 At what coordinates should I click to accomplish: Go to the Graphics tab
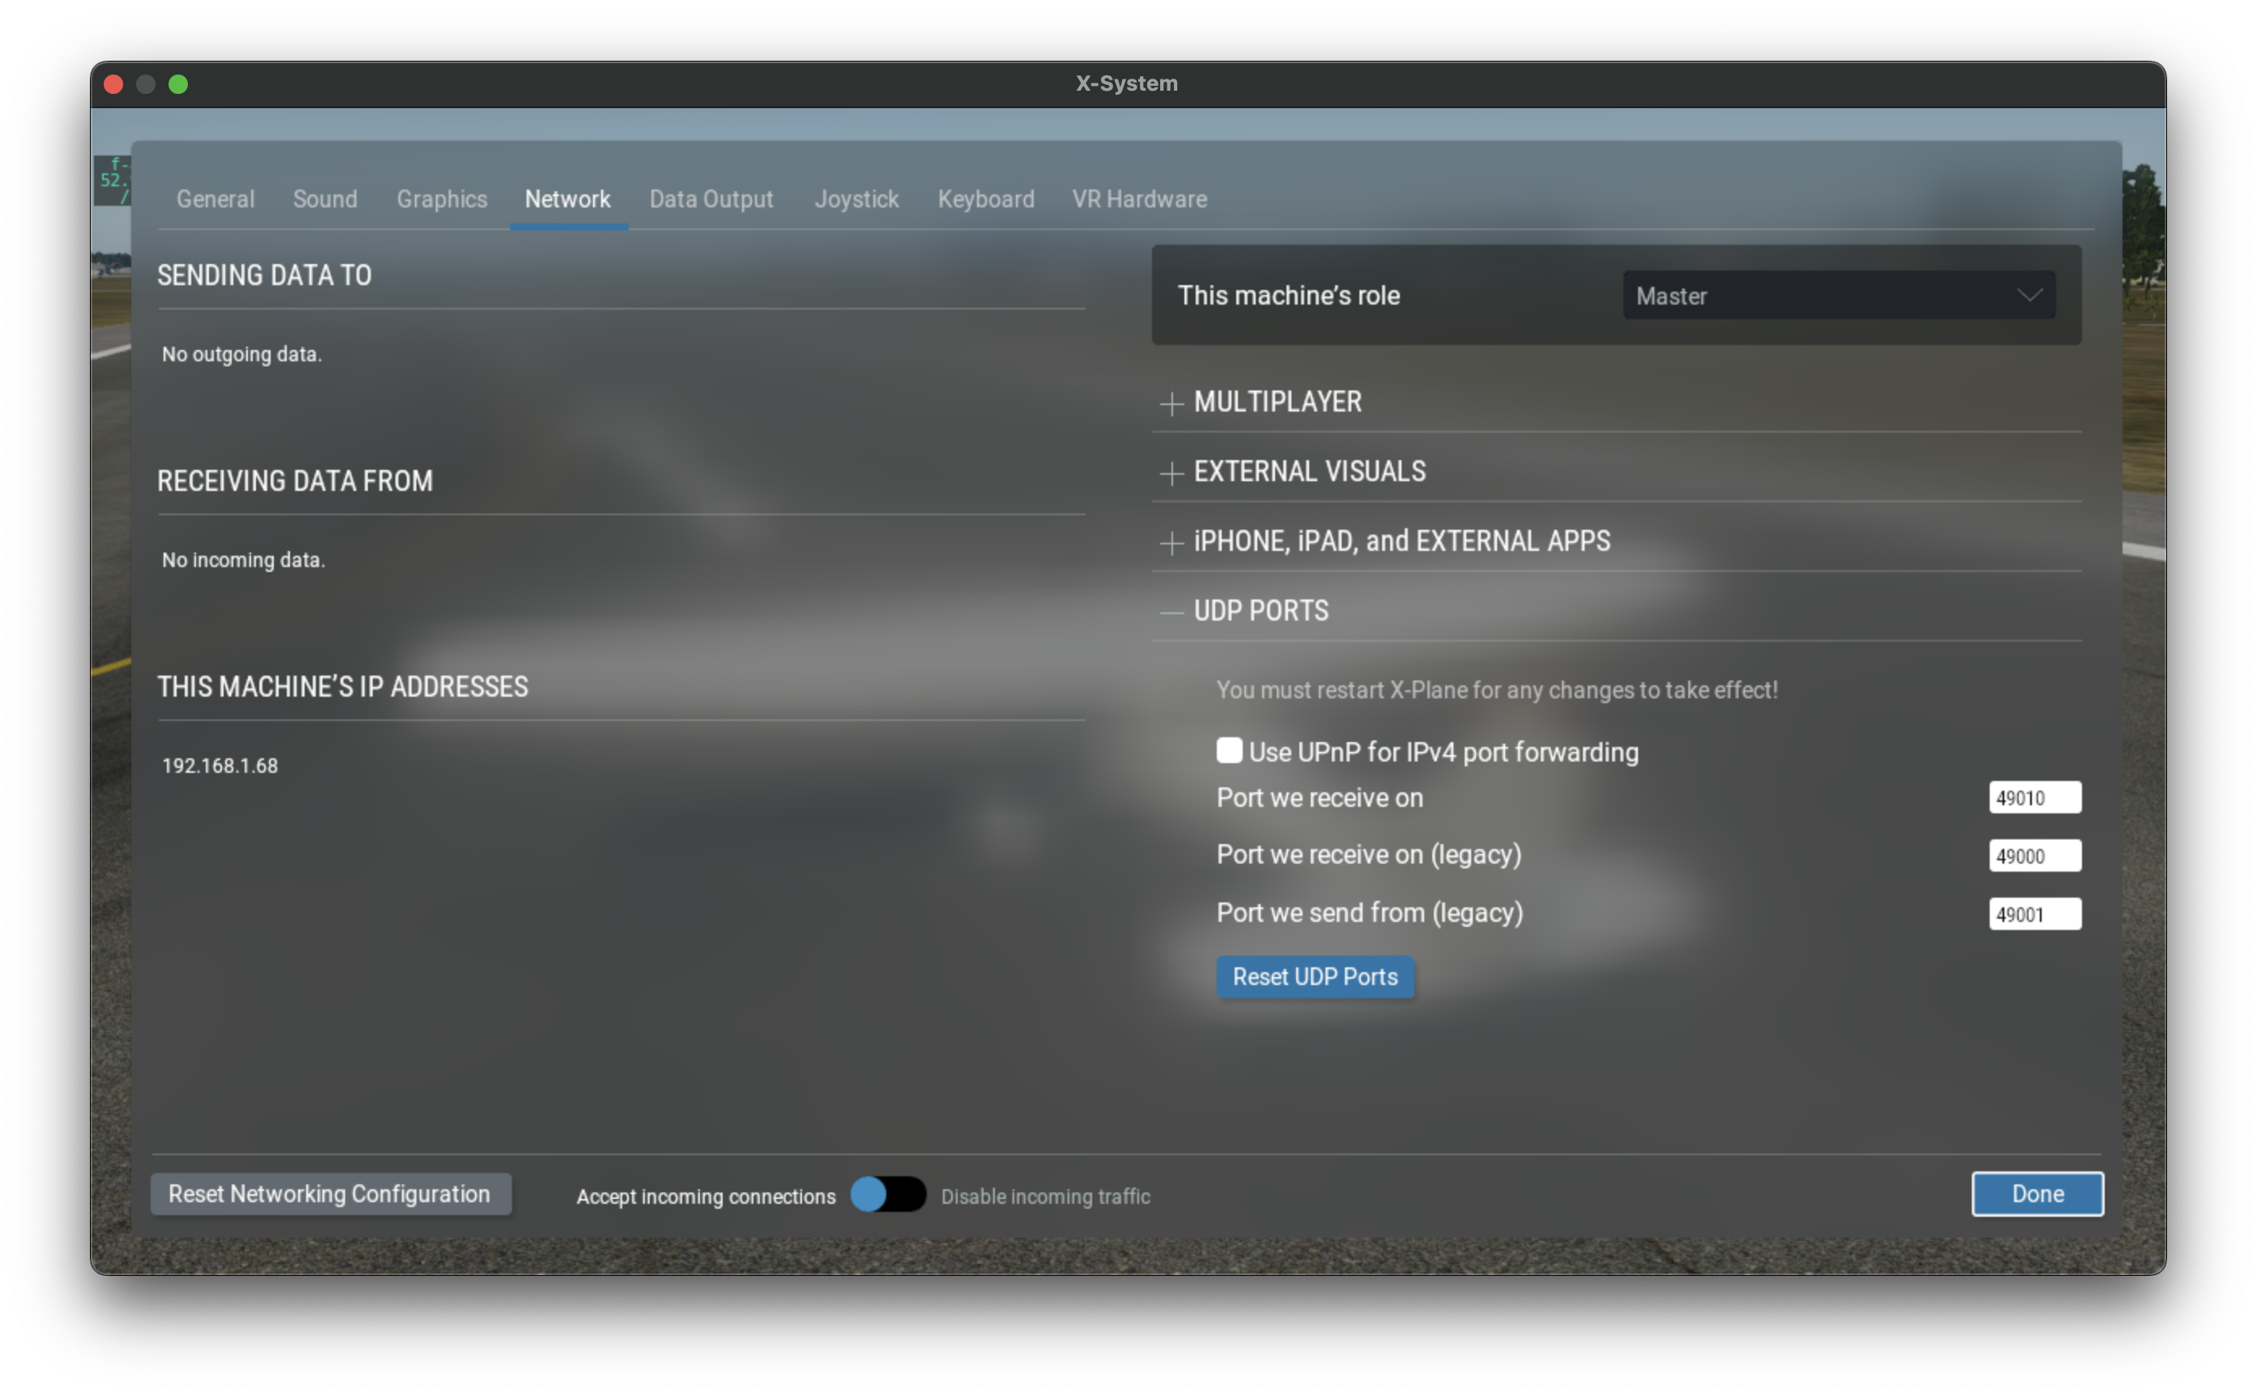442,199
